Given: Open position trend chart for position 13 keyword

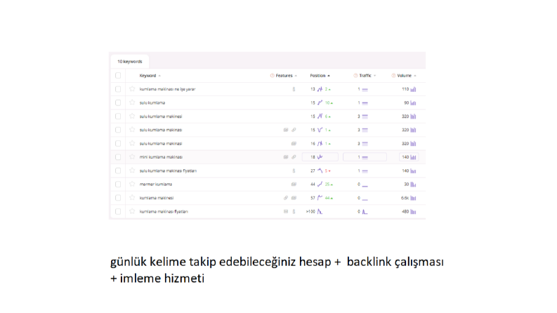Looking at the screenshot, I should [320, 89].
